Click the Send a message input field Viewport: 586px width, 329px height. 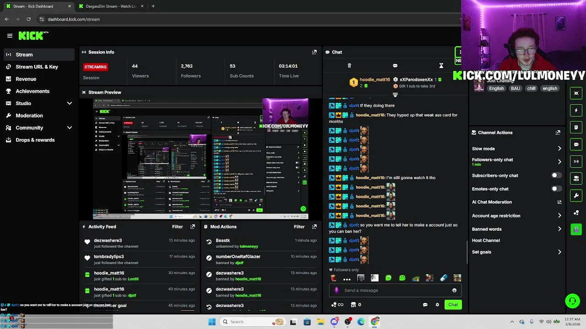click(x=395, y=290)
